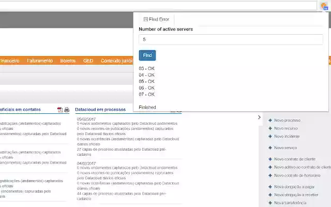The image size is (331, 207).
Task: Open the GED menu
Action: [88, 61]
